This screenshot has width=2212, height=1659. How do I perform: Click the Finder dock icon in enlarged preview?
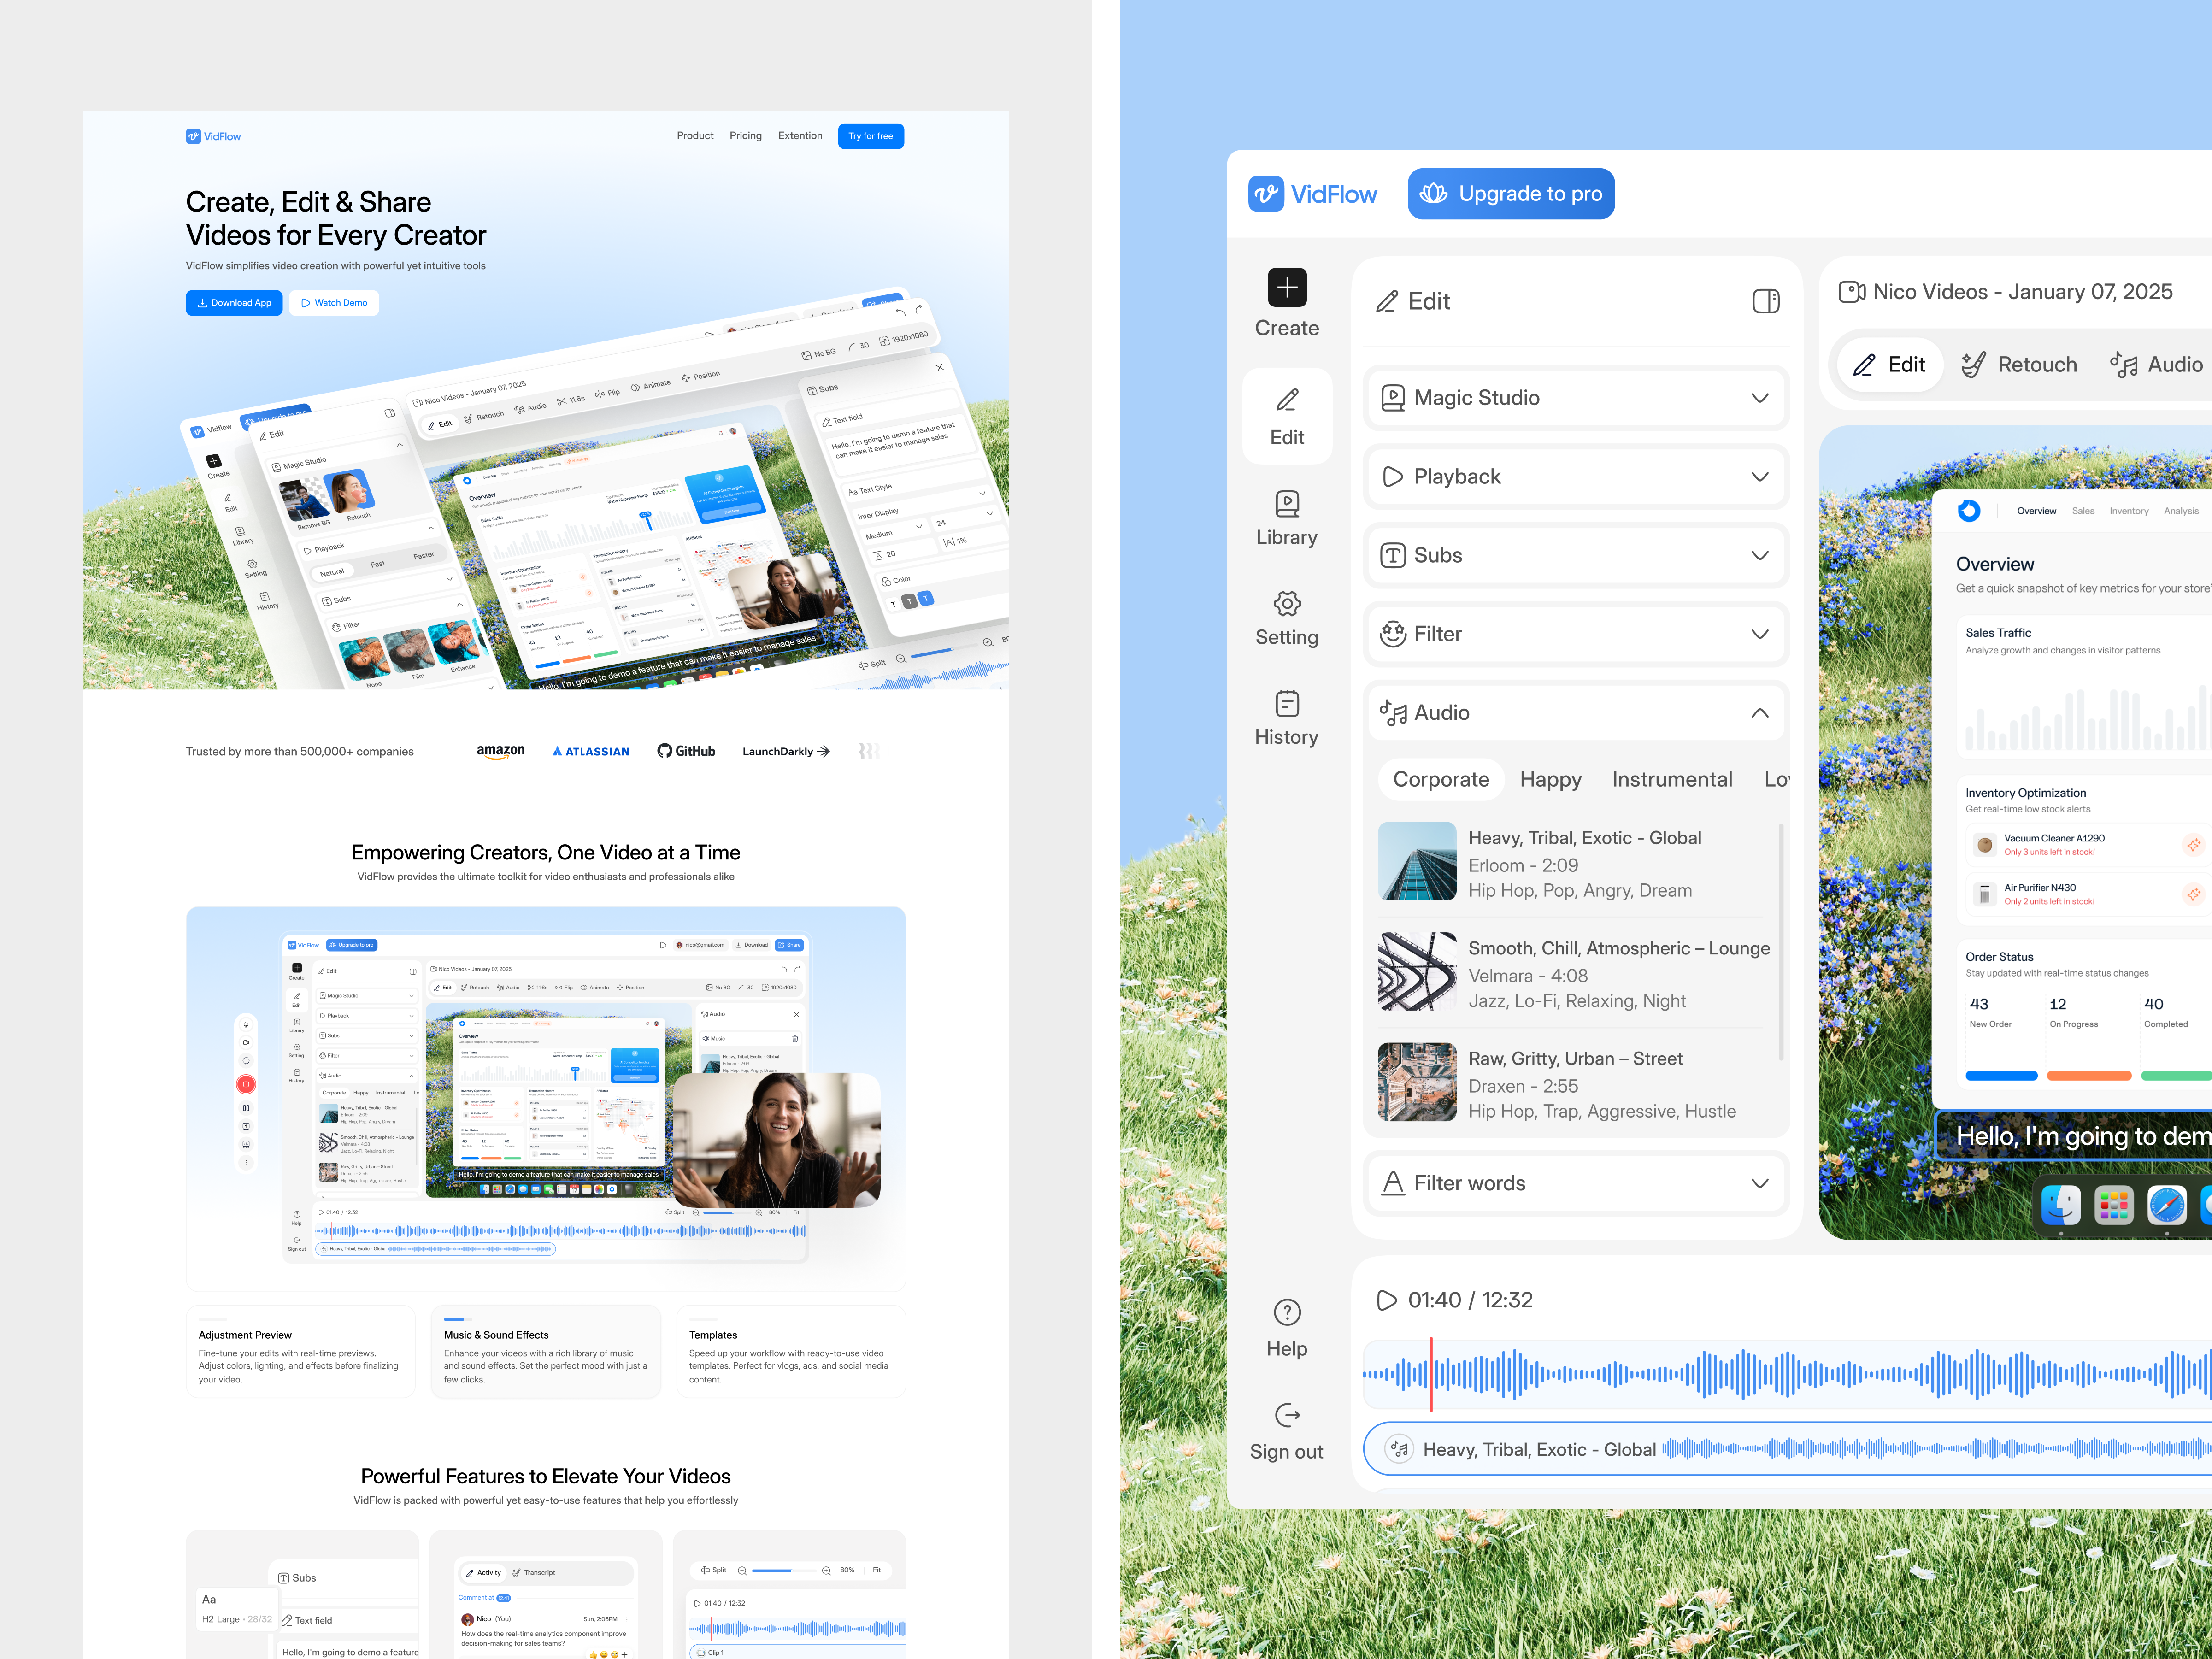point(2060,1205)
